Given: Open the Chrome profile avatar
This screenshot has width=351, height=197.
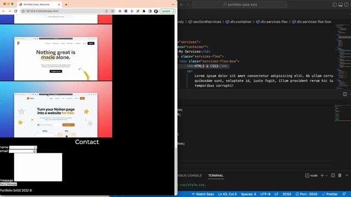Looking at the screenshot, I should [x=156, y=11].
